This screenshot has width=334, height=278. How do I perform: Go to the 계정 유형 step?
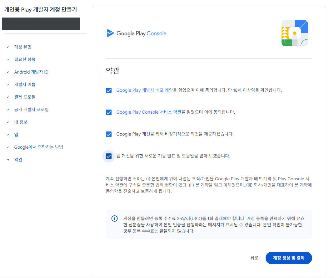[x=23, y=47]
